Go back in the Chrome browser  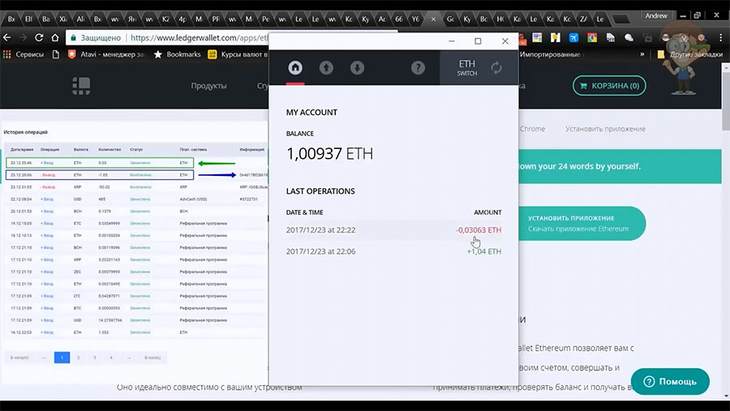[7, 38]
